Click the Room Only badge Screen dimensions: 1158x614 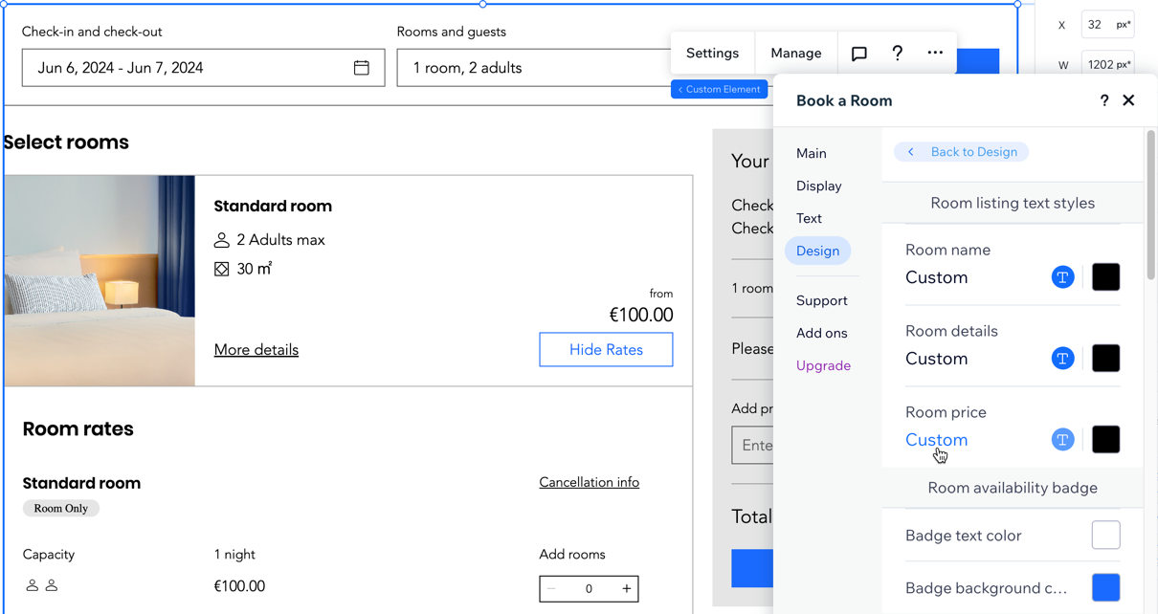coord(61,509)
